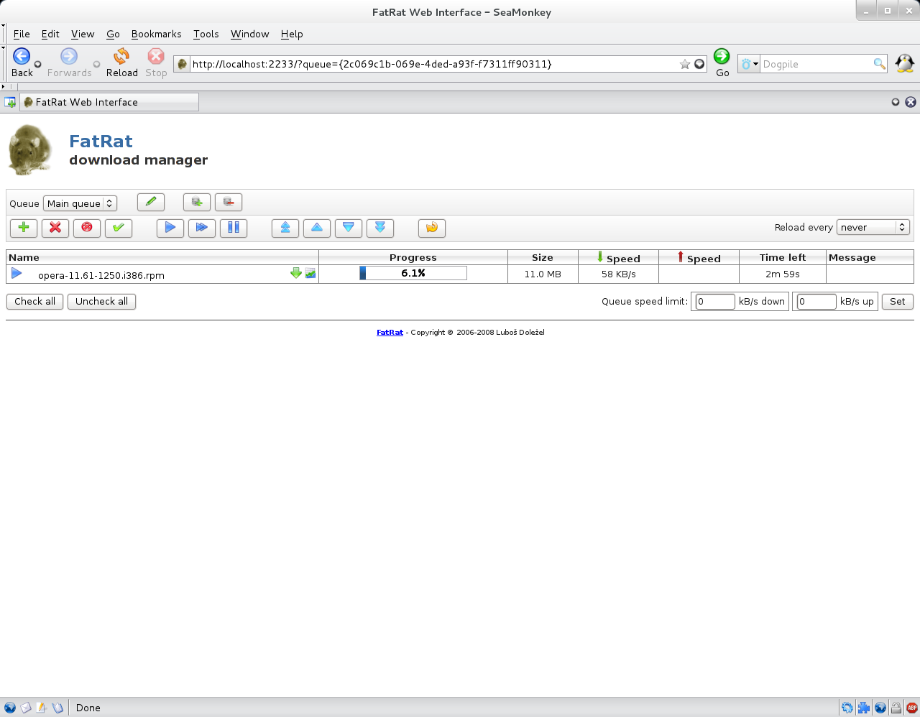Open the Reload every dropdown
The width and height of the screenshot is (920, 717).
(873, 227)
